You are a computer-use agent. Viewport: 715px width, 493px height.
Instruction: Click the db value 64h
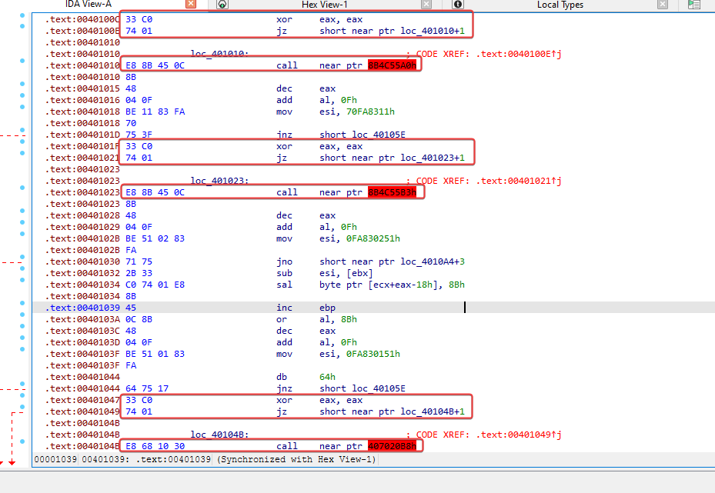click(327, 377)
